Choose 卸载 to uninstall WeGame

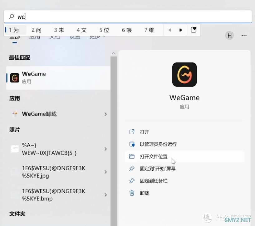point(184,193)
